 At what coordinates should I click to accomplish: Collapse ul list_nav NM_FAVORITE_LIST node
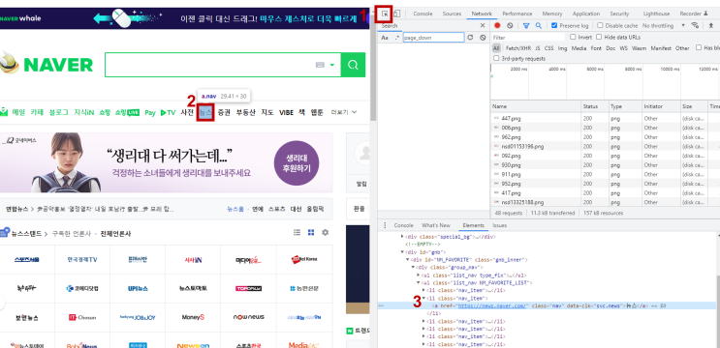tap(418, 282)
